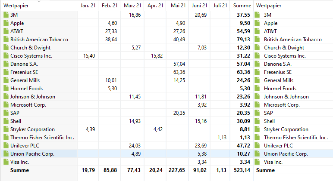
Task: Click the Mai 21 total 227,65
Action: pyautogui.click(x=177, y=170)
